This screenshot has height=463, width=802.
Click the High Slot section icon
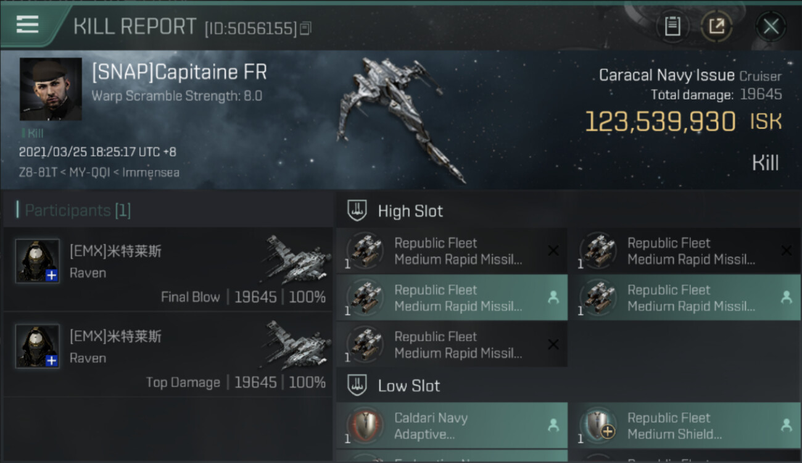pyautogui.click(x=358, y=211)
